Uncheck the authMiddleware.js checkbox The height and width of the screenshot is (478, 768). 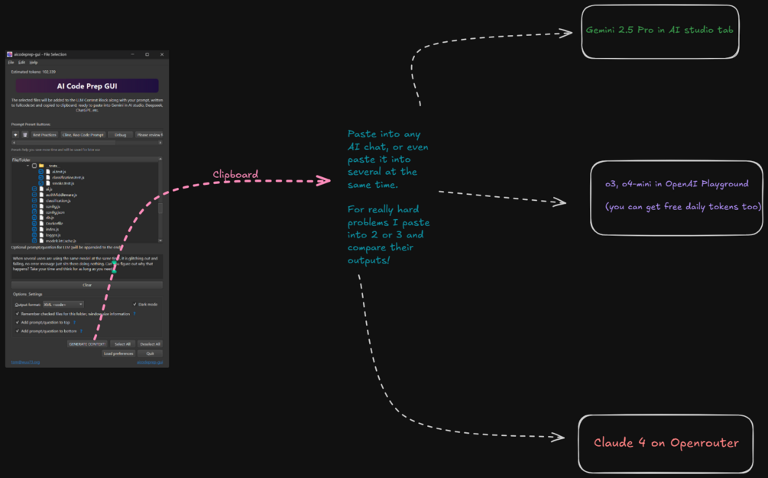[34, 195]
